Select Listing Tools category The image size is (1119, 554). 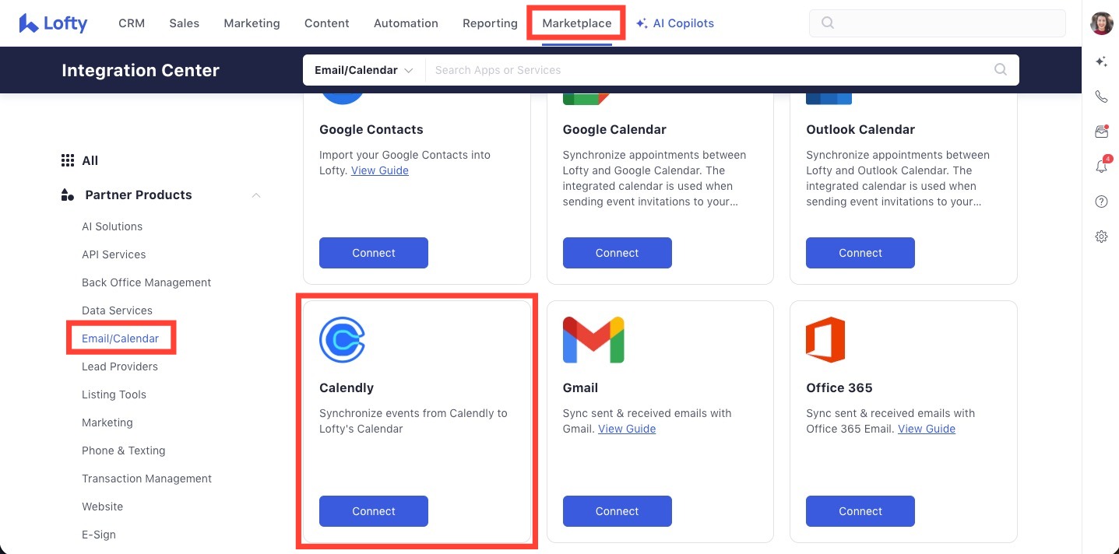point(114,394)
